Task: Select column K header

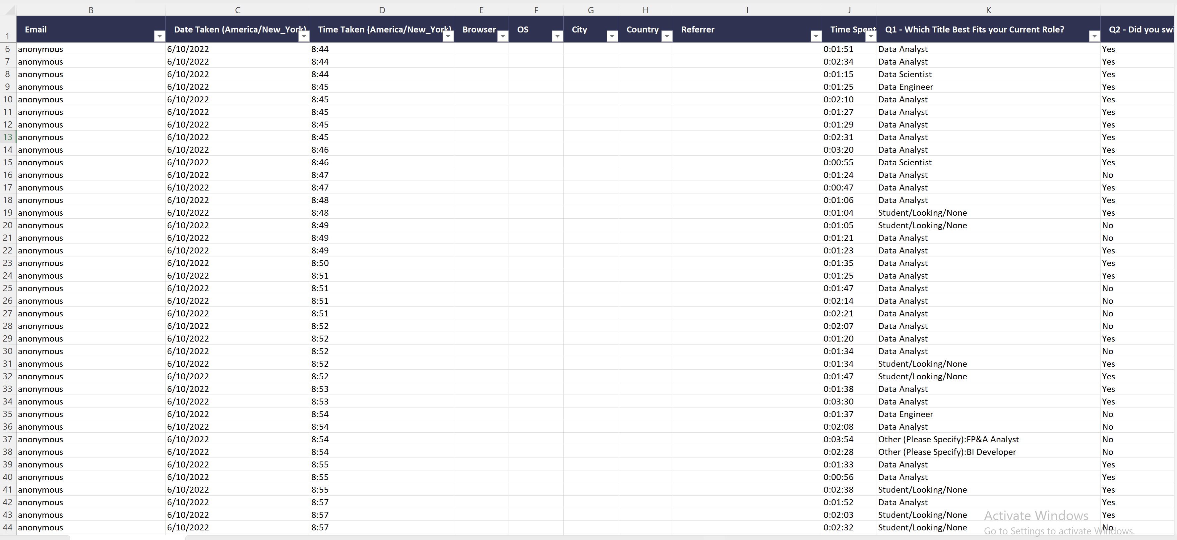Action: (x=988, y=10)
